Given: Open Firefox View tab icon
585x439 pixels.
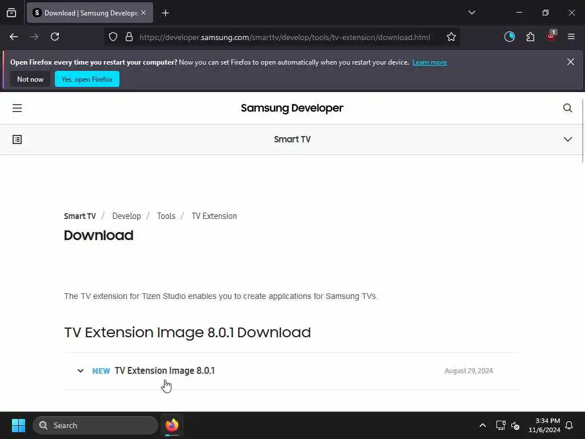Looking at the screenshot, I should coord(11,13).
